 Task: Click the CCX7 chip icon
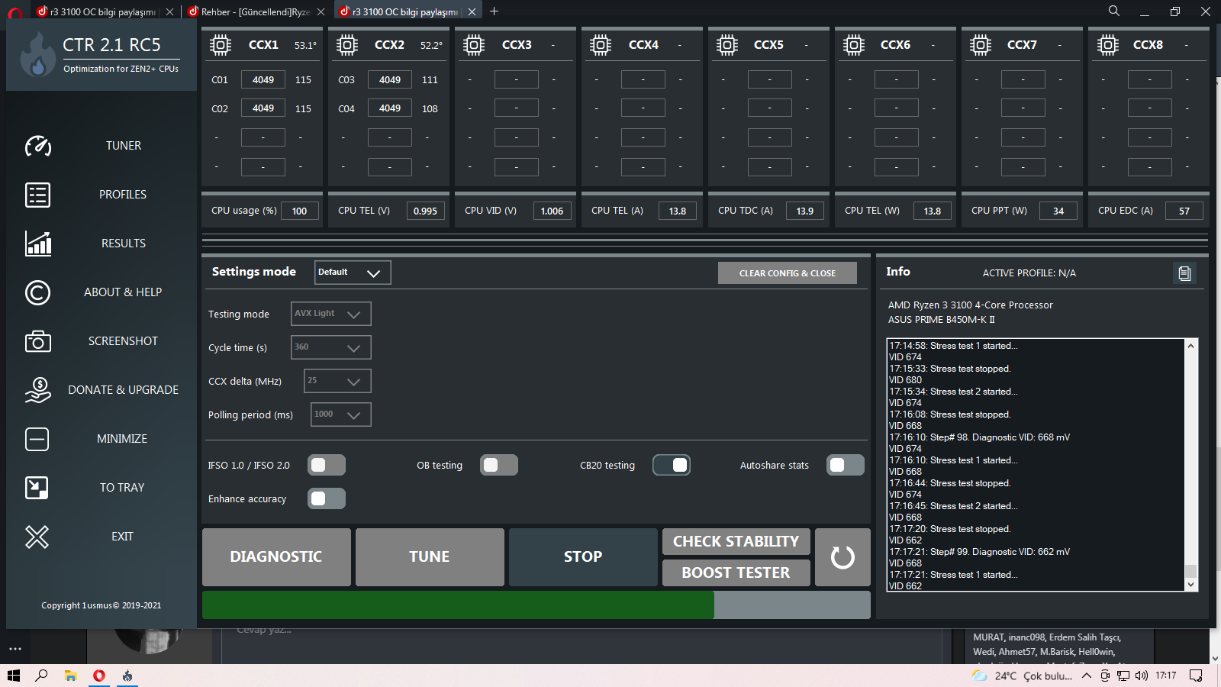981,45
